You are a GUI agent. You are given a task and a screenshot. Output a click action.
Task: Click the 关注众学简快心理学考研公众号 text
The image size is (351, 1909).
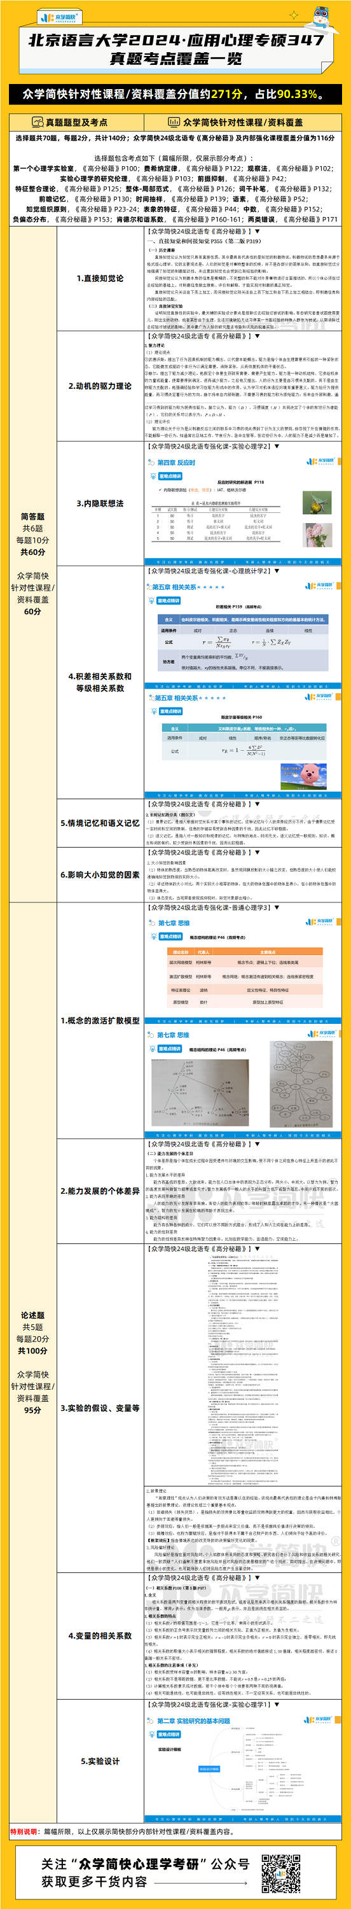(x=146, y=1863)
